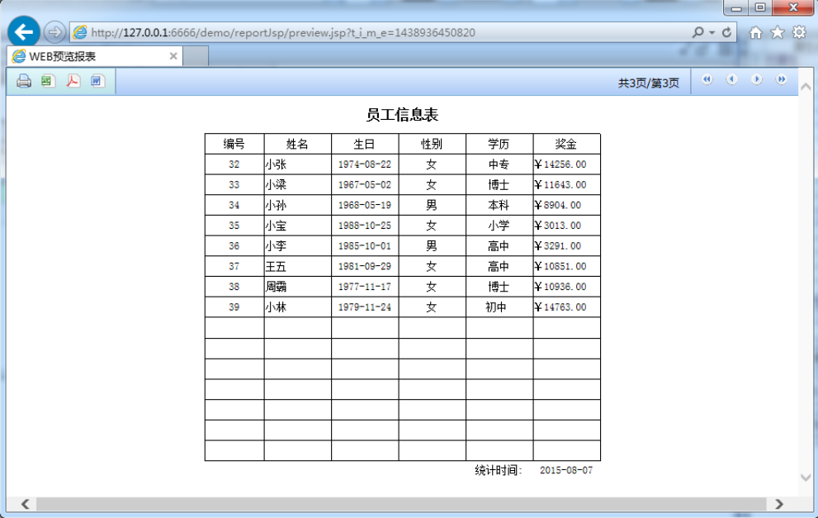
Task: Export report to PDF icon
Action: click(x=73, y=81)
